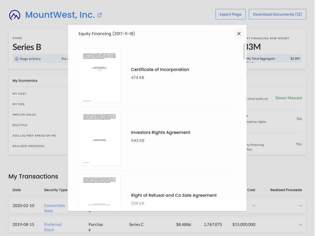Select the Investors Rights Agreement title
The height and width of the screenshot is (236, 315).
[x=160, y=132]
